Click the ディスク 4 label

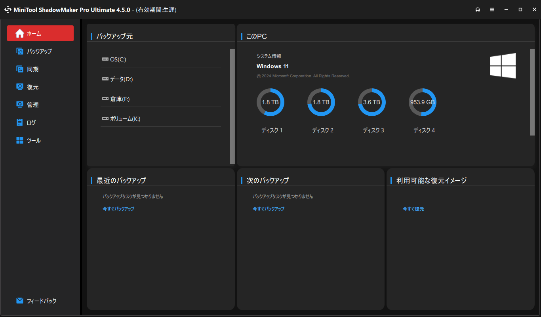click(424, 130)
